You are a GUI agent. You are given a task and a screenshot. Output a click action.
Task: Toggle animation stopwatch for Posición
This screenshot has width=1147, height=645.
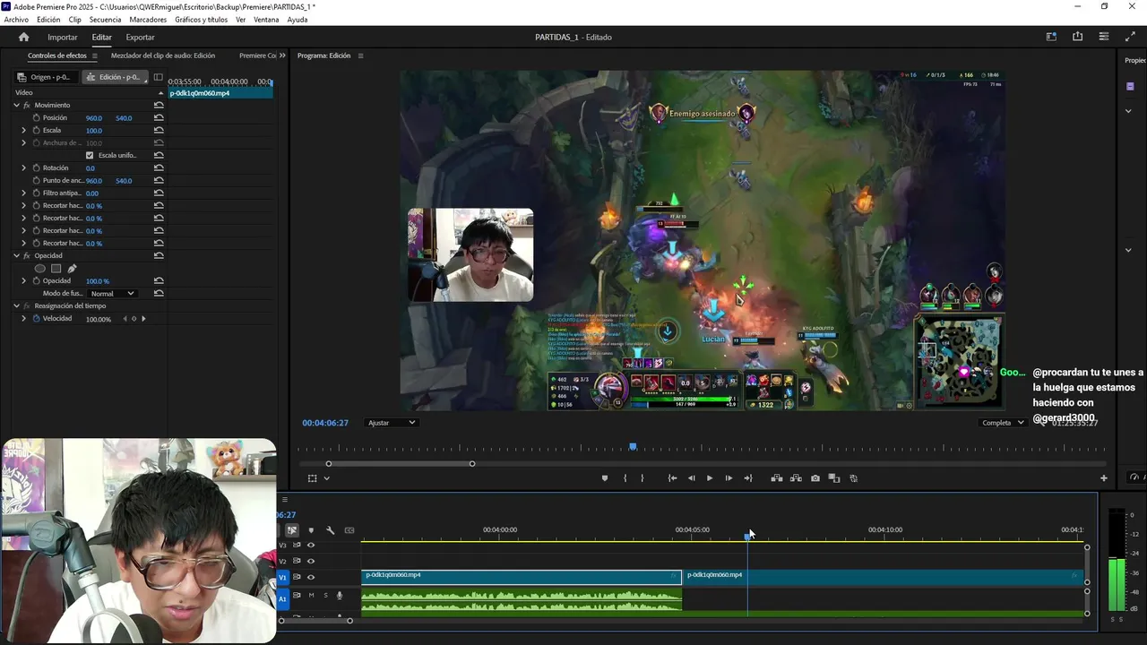(36, 117)
